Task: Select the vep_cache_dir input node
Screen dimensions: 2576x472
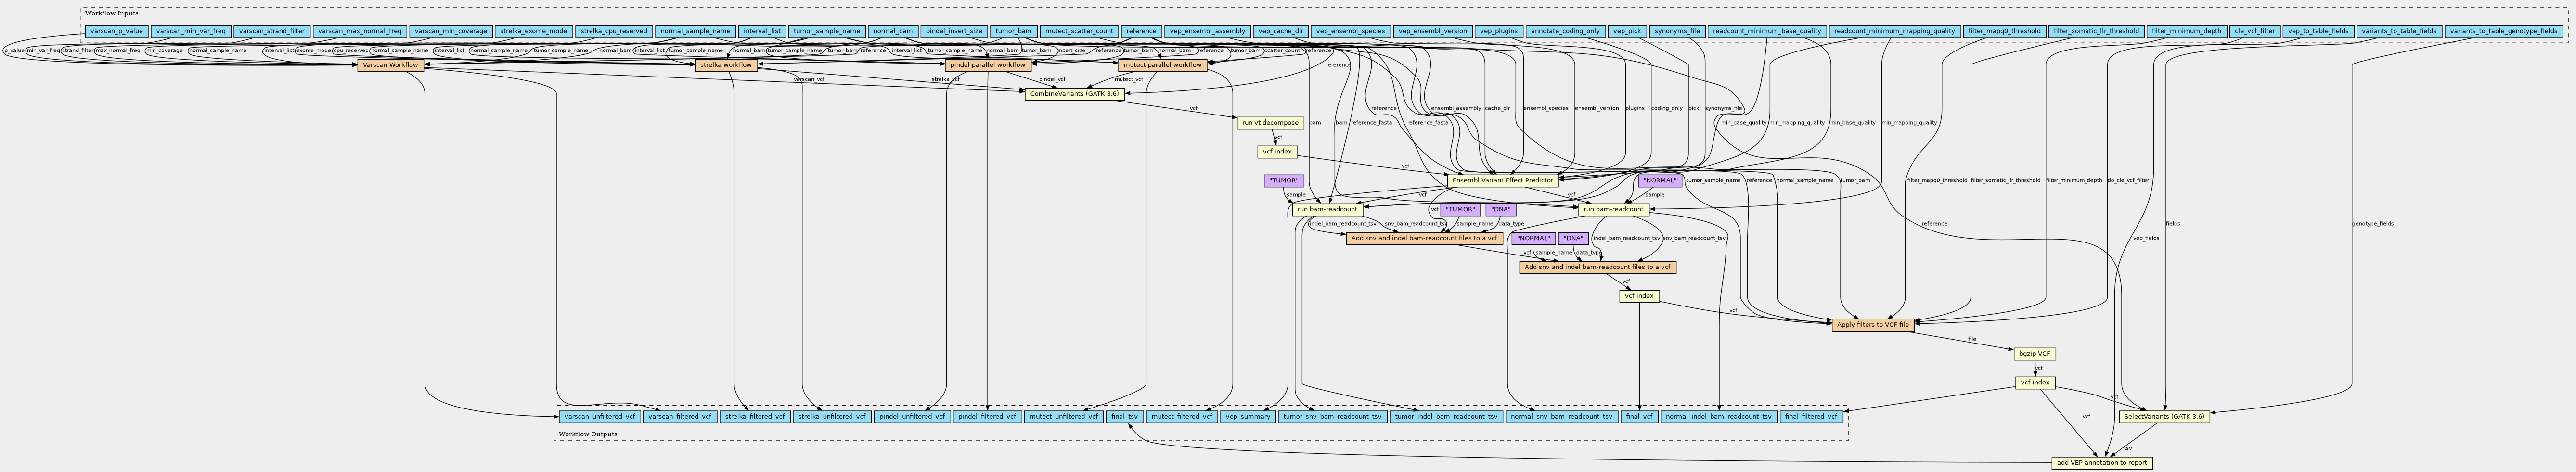Action: tap(1280, 31)
